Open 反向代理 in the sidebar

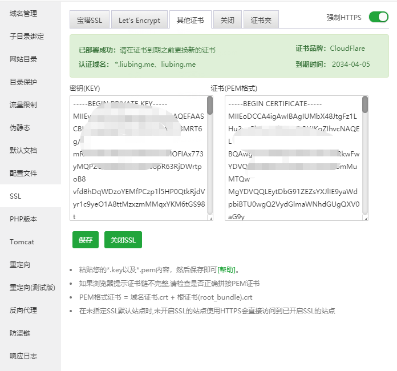click(x=23, y=310)
